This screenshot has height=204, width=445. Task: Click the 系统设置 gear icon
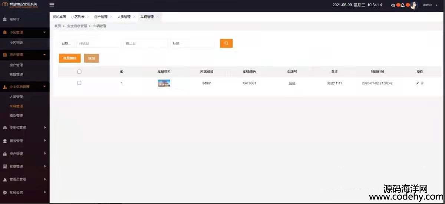(5, 193)
